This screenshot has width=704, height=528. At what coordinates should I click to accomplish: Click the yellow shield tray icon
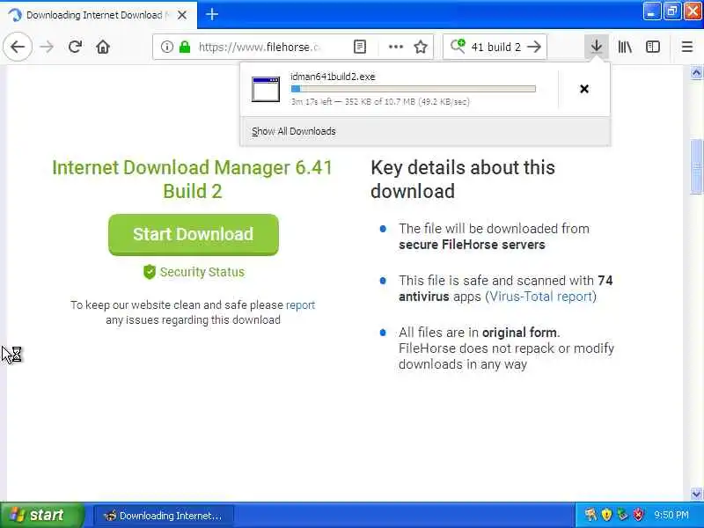tap(606, 515)
